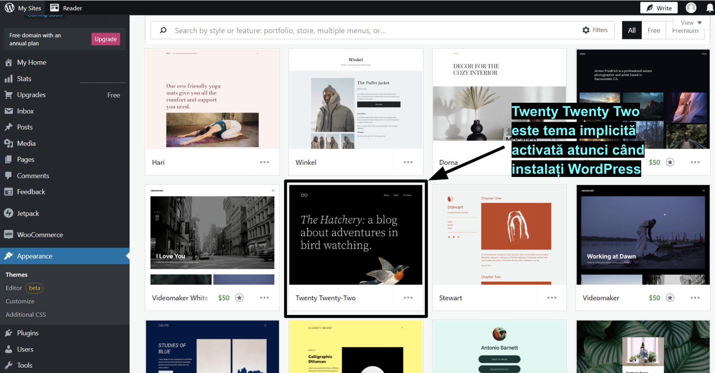The height and width of the screenshot is (373, 715).
Task: Click the WooCommerce sidebar icon
Action: coord(9,235)
